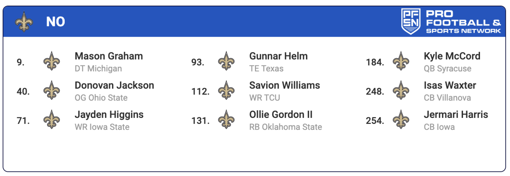Viewport: 510px width, 176px height.
Task: Open the Mason Graham player name
Action: coord(109,56)
